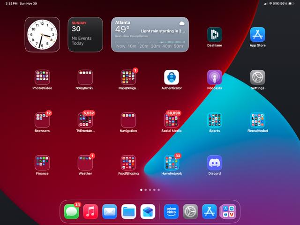
Task: Launch Apple Music from the dock
Action: tap(90, 211)
